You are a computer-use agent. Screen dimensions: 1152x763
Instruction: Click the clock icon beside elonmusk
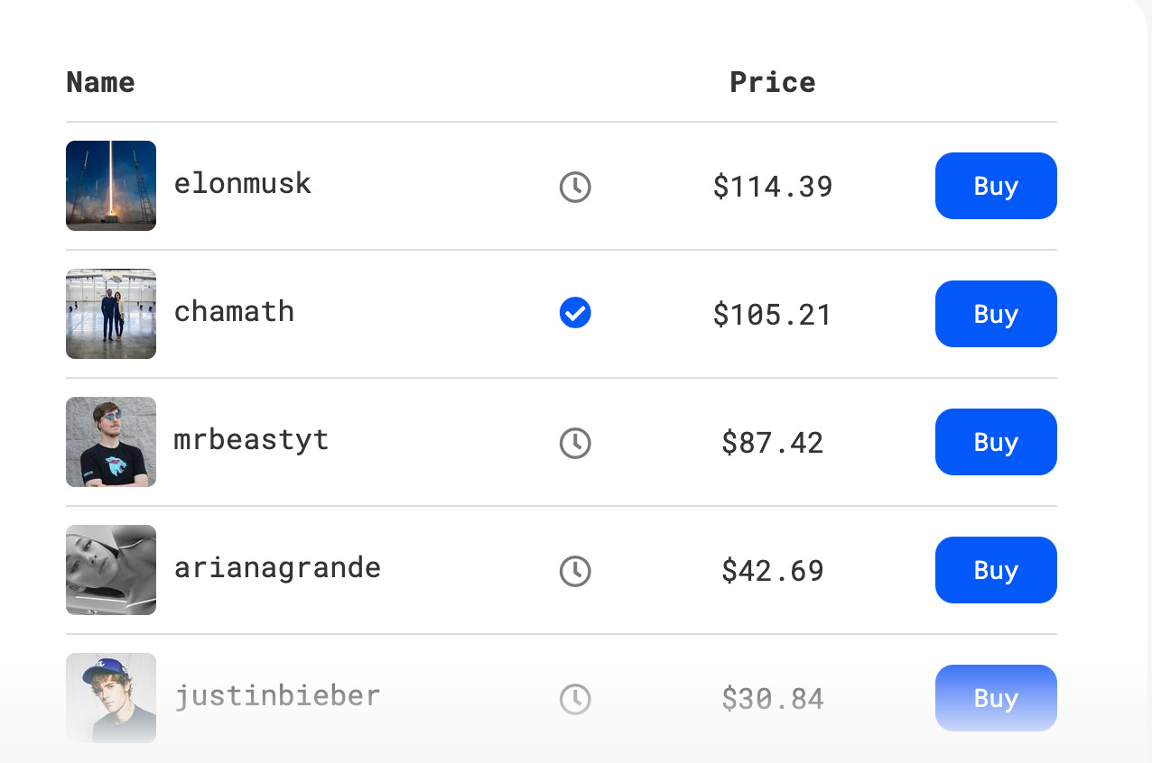[575, 187]
